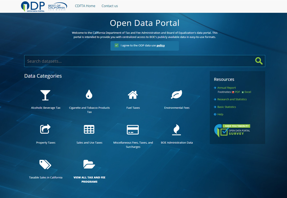Open the Help link in Resources
Image resolution: width=287 pixels, height=198 pixels.
tap(220, 114)
